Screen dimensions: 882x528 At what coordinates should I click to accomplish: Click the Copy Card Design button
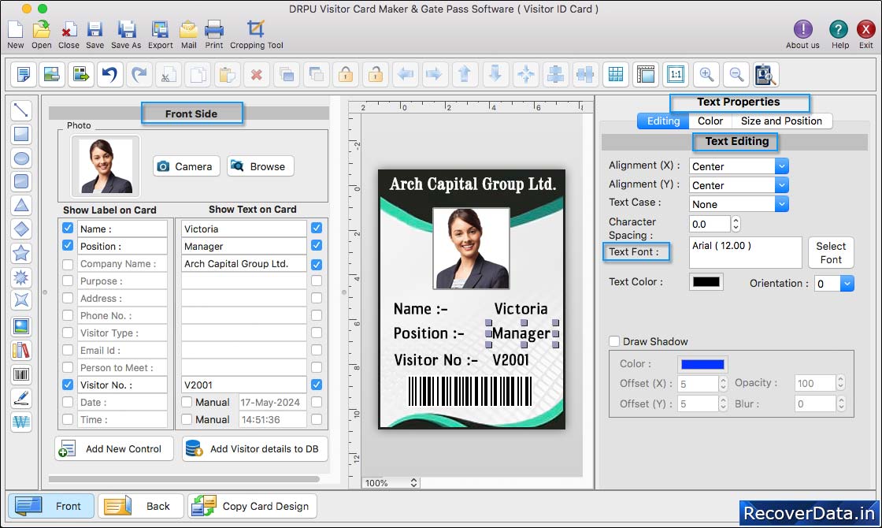click(253, 506)
